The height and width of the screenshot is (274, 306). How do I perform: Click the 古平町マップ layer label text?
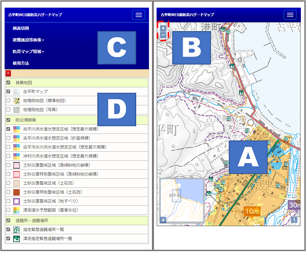[x=35, y=92]
